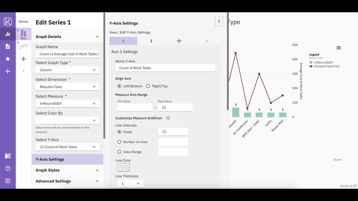This screenshot has height=201, width=358.
Task: Click the Number of Lines value field
Action: pos(173,142)
